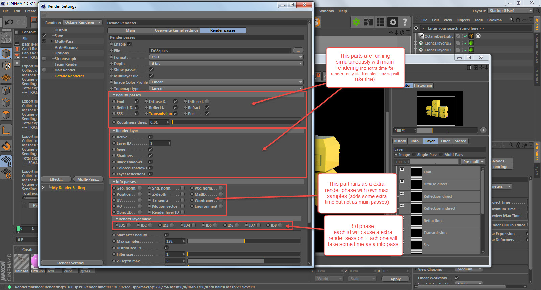Select the Single-Pass radio button
This screenshot has width=541, height=290.
coord(414,155)
